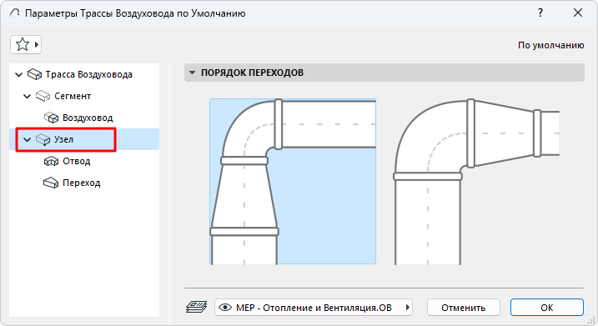Select the Воздуховод tree item
598x326 pixels.
click(84, 118)
